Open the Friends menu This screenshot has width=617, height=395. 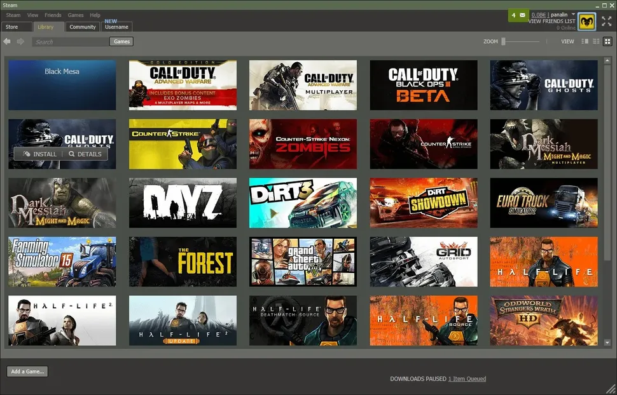53,15
